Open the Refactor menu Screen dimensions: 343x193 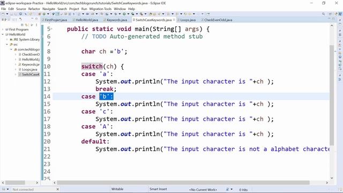[34, 9]
